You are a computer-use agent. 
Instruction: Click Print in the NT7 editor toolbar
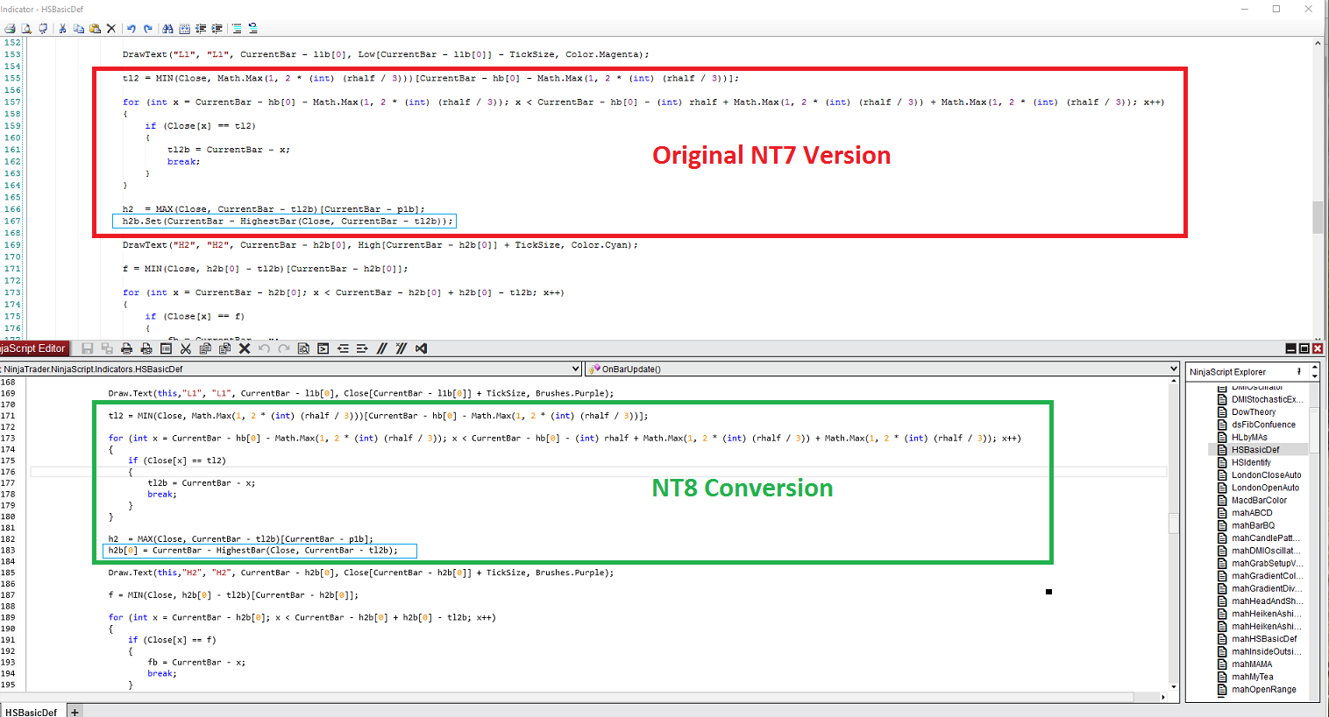point(10,29)
